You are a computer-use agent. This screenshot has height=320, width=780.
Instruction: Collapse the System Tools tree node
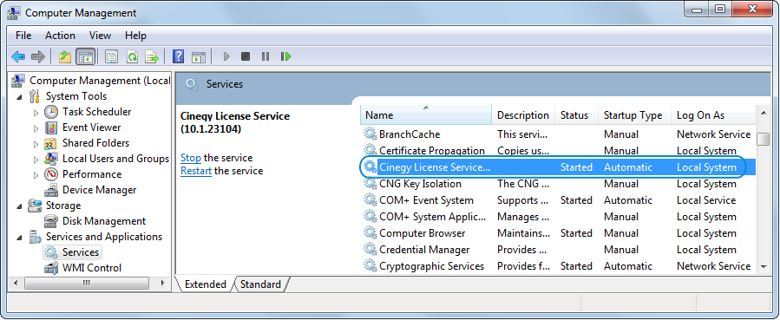point(19,97)
